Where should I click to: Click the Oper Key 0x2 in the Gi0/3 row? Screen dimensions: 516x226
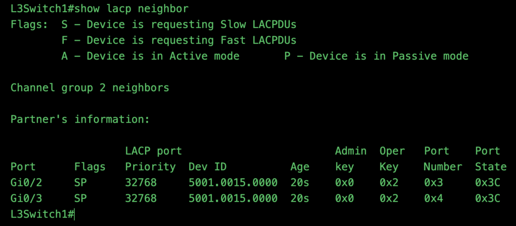389,198
